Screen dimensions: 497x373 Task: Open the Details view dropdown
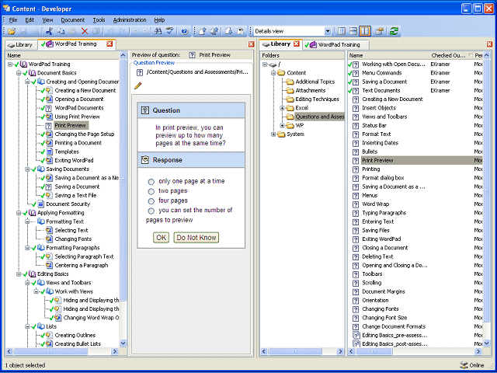(x=328, y=31)
